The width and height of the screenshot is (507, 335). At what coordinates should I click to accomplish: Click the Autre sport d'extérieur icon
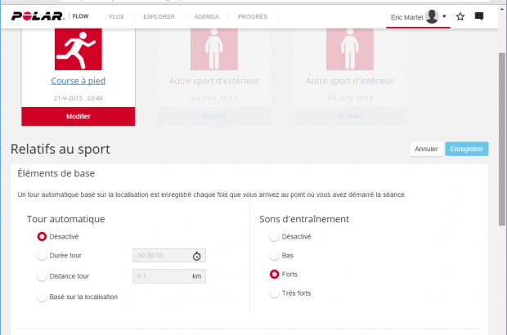point(213,48)
